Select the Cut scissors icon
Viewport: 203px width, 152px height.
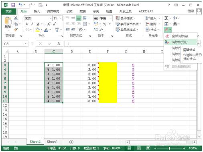tap(16, 18)
